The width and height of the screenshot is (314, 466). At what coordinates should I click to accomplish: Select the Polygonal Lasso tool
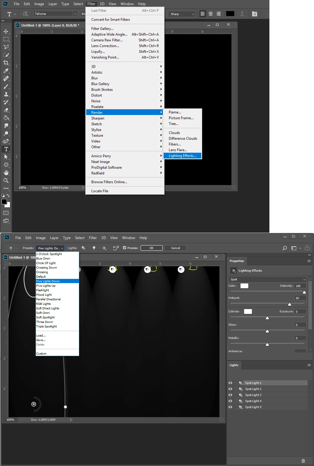click(x=6, y=47)
